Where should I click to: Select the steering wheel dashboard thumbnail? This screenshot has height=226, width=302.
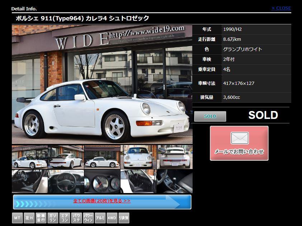(66, 181)
